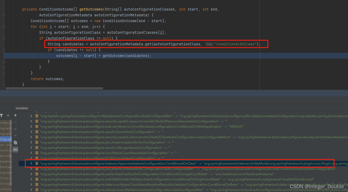The image size is (348, 192).
Task: Click map entry icon of ErrorMvcAutoConfiguration row
Action: click(37, 127)
